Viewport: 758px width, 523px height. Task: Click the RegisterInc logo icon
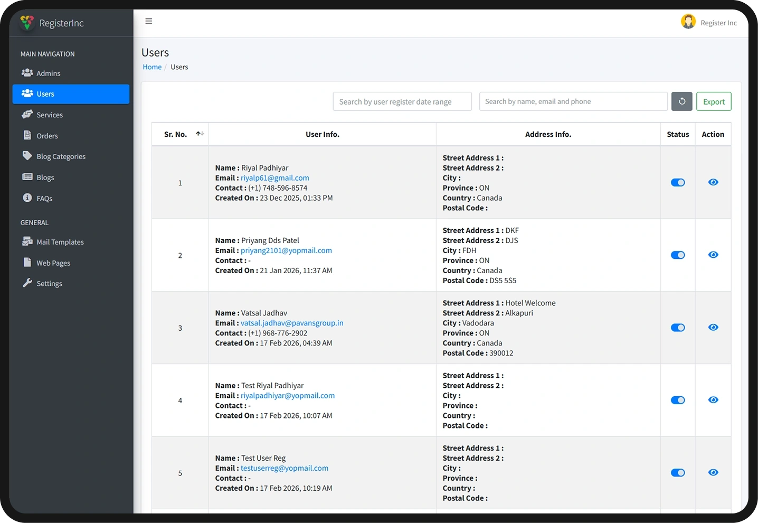pyautogui.click(x=27, y=23)
